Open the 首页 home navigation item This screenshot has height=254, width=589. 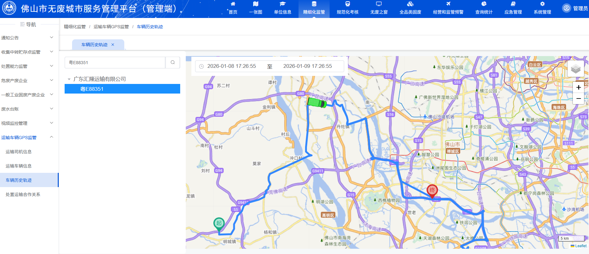(x=233, y=8)
